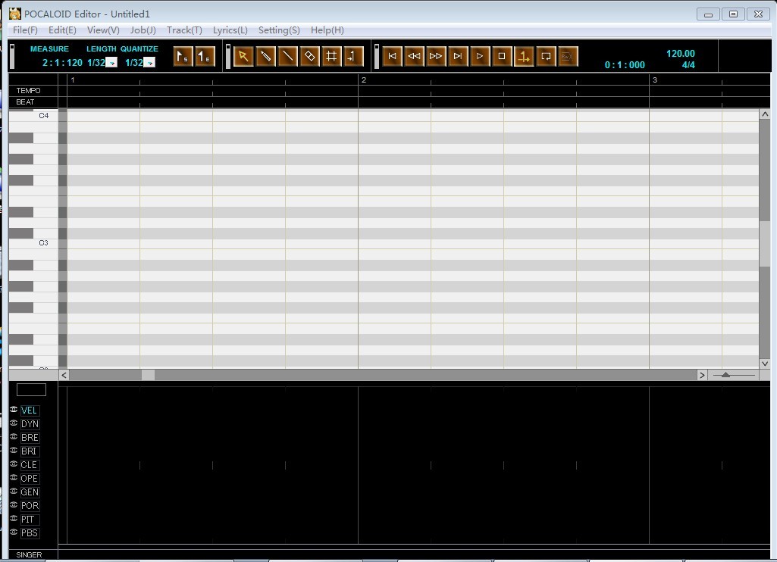
Task: Click the piano roll scroll-down arrow
Action: [765, 364]
